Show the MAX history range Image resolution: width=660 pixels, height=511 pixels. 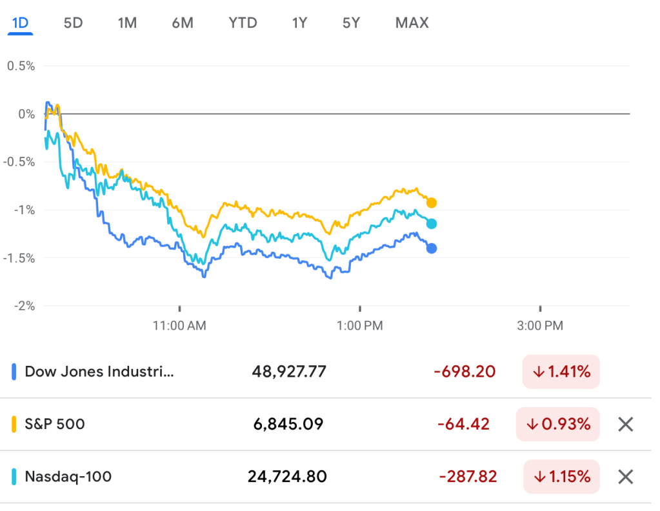412,23
